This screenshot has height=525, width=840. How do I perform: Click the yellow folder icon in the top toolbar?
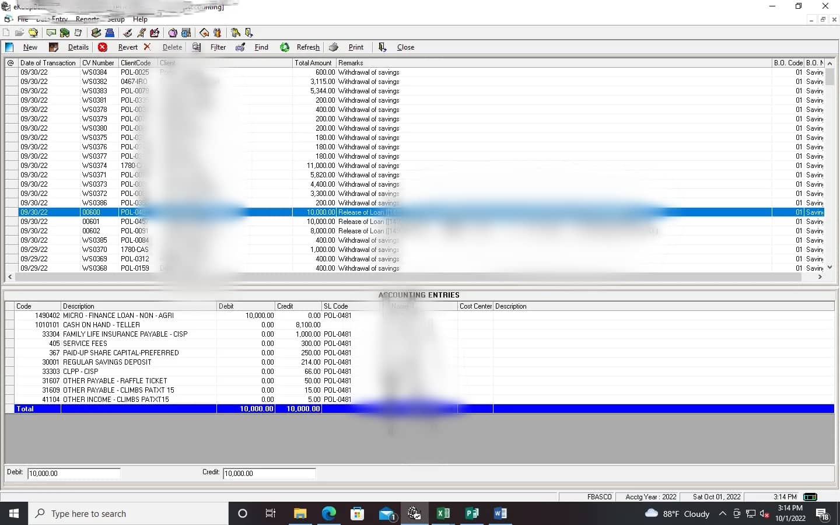coord(33,33)
